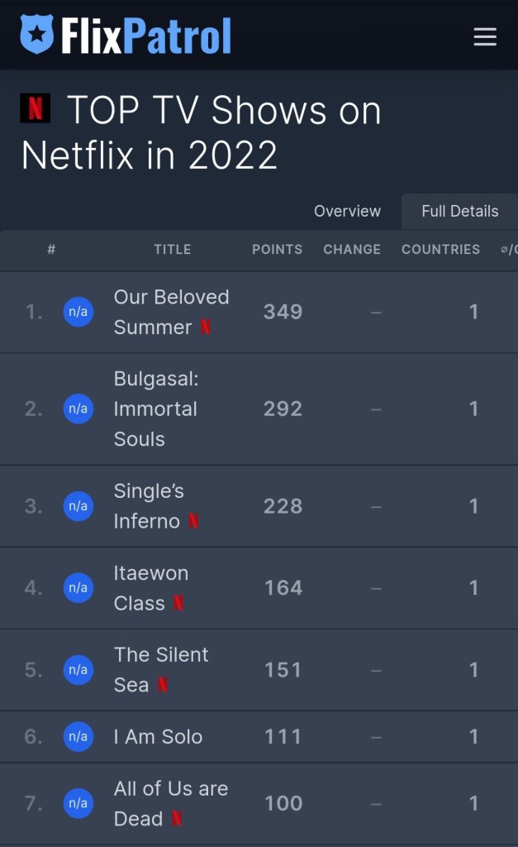Select the Full Details tab
This screenshot has width=518, height=847.
[x=459, y=211]
